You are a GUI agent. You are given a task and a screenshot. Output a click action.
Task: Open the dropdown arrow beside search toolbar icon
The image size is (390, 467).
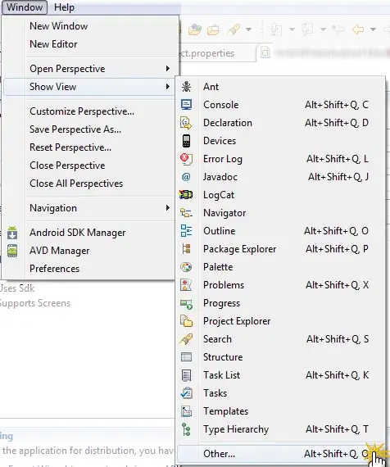click(248, 29)
